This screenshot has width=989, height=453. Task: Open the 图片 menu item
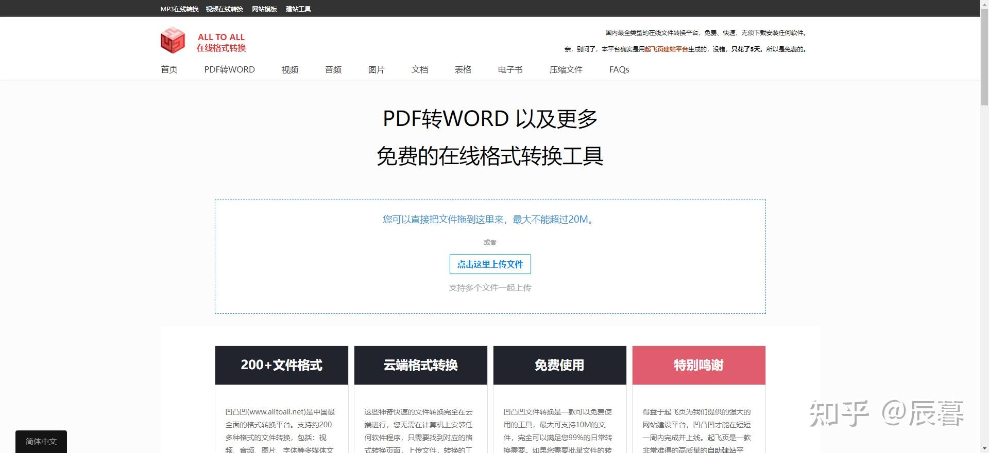tap(377, 69)
